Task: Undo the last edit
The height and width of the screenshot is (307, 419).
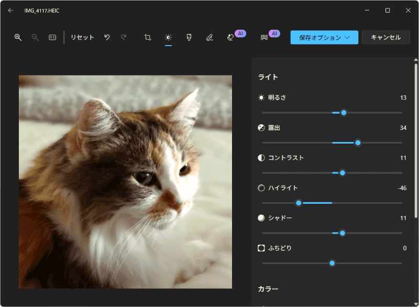Action: tap(107, 37)
